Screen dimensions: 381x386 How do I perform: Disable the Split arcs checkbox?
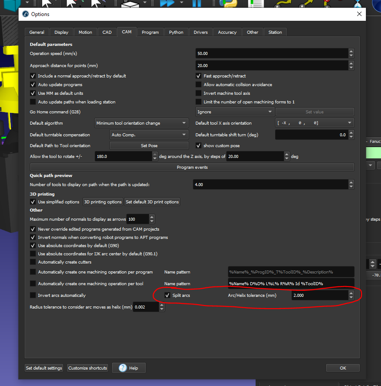[x=167, y=295]
